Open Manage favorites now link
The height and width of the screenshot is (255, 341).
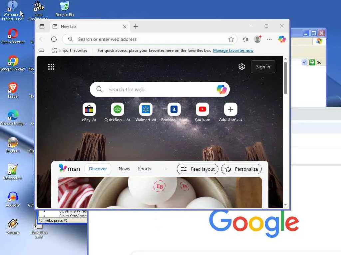(233, 50)
